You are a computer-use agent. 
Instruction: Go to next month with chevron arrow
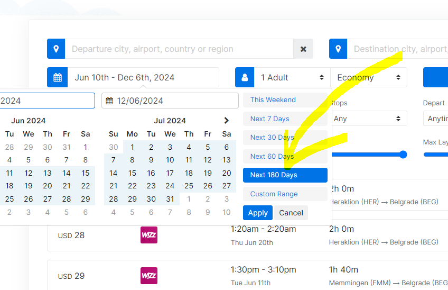(x=226, y=121)
